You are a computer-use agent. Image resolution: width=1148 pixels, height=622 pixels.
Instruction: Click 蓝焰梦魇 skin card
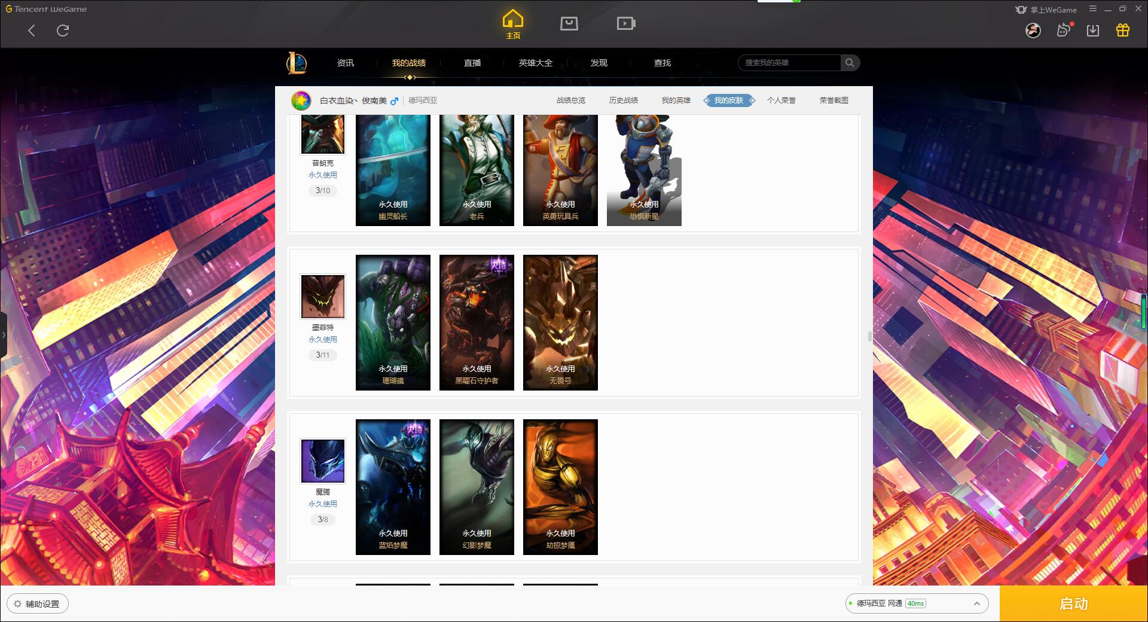[393, 487]
